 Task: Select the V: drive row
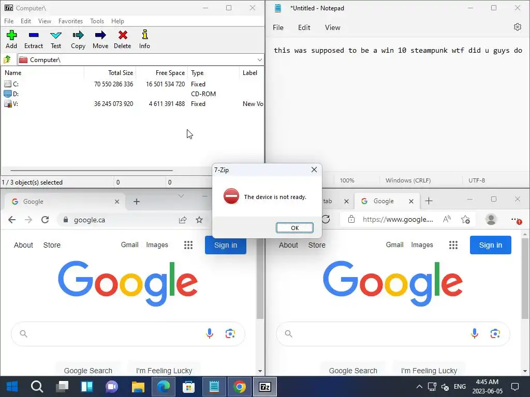[132, 103]
